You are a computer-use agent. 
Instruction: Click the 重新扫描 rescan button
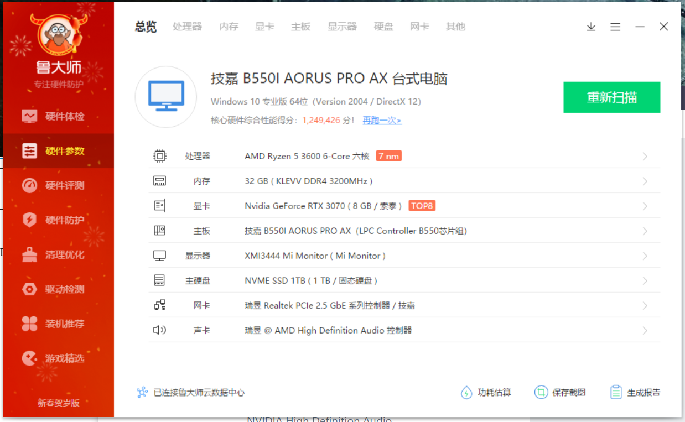click(611, 97)
